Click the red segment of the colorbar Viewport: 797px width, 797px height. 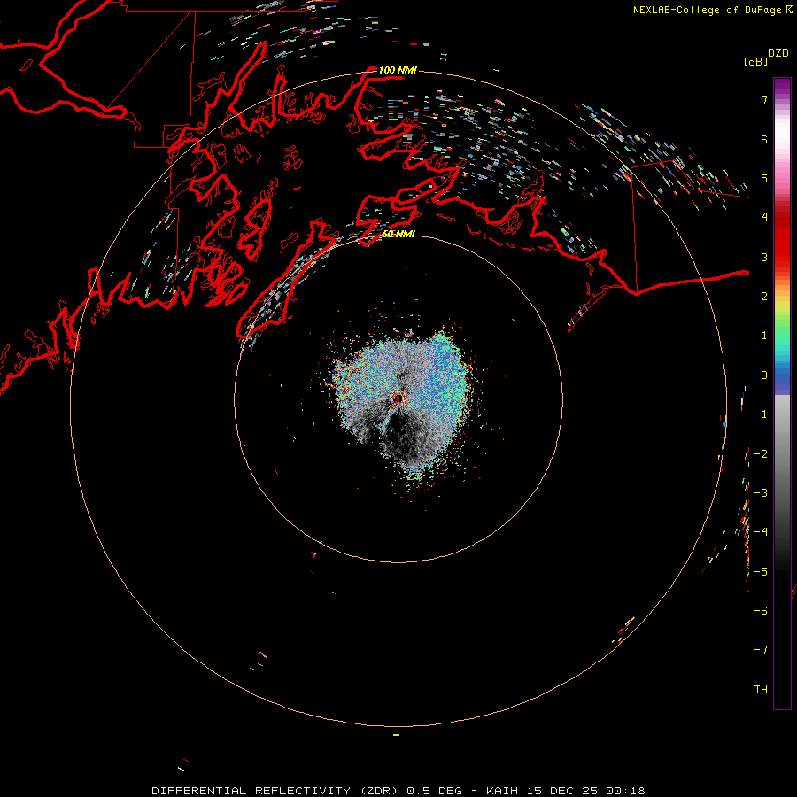(x=782, y=239)
